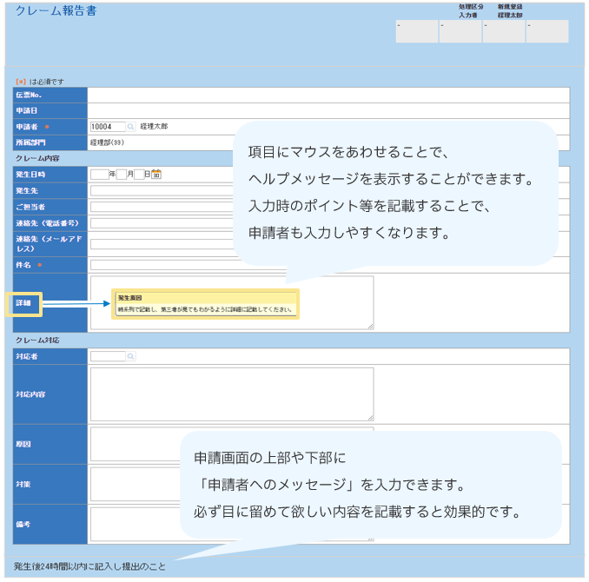Click the day box in 発生日時
589x582 pixels.
tap(139, 175)
